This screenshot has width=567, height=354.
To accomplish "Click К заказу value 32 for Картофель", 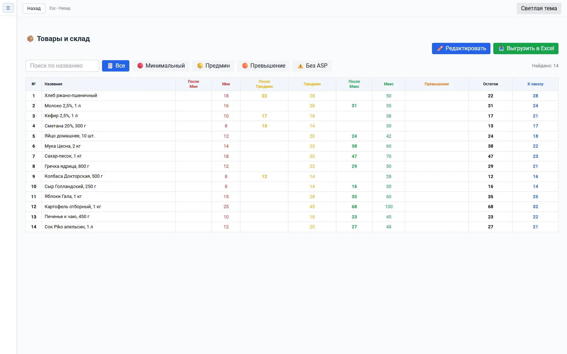I will coord(535,207).
